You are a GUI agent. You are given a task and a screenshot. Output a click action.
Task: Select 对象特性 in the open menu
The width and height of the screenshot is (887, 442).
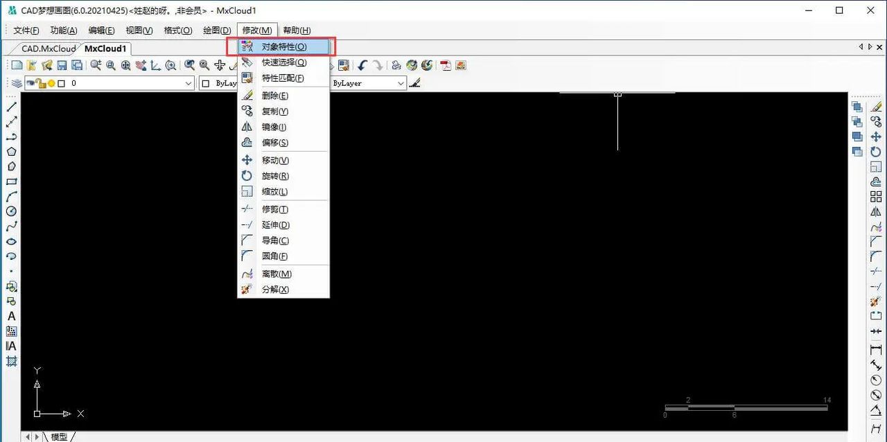click(x=286, y=46)
